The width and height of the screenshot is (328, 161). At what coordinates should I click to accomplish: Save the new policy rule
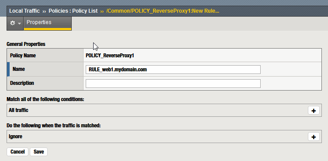coord(38,152)
